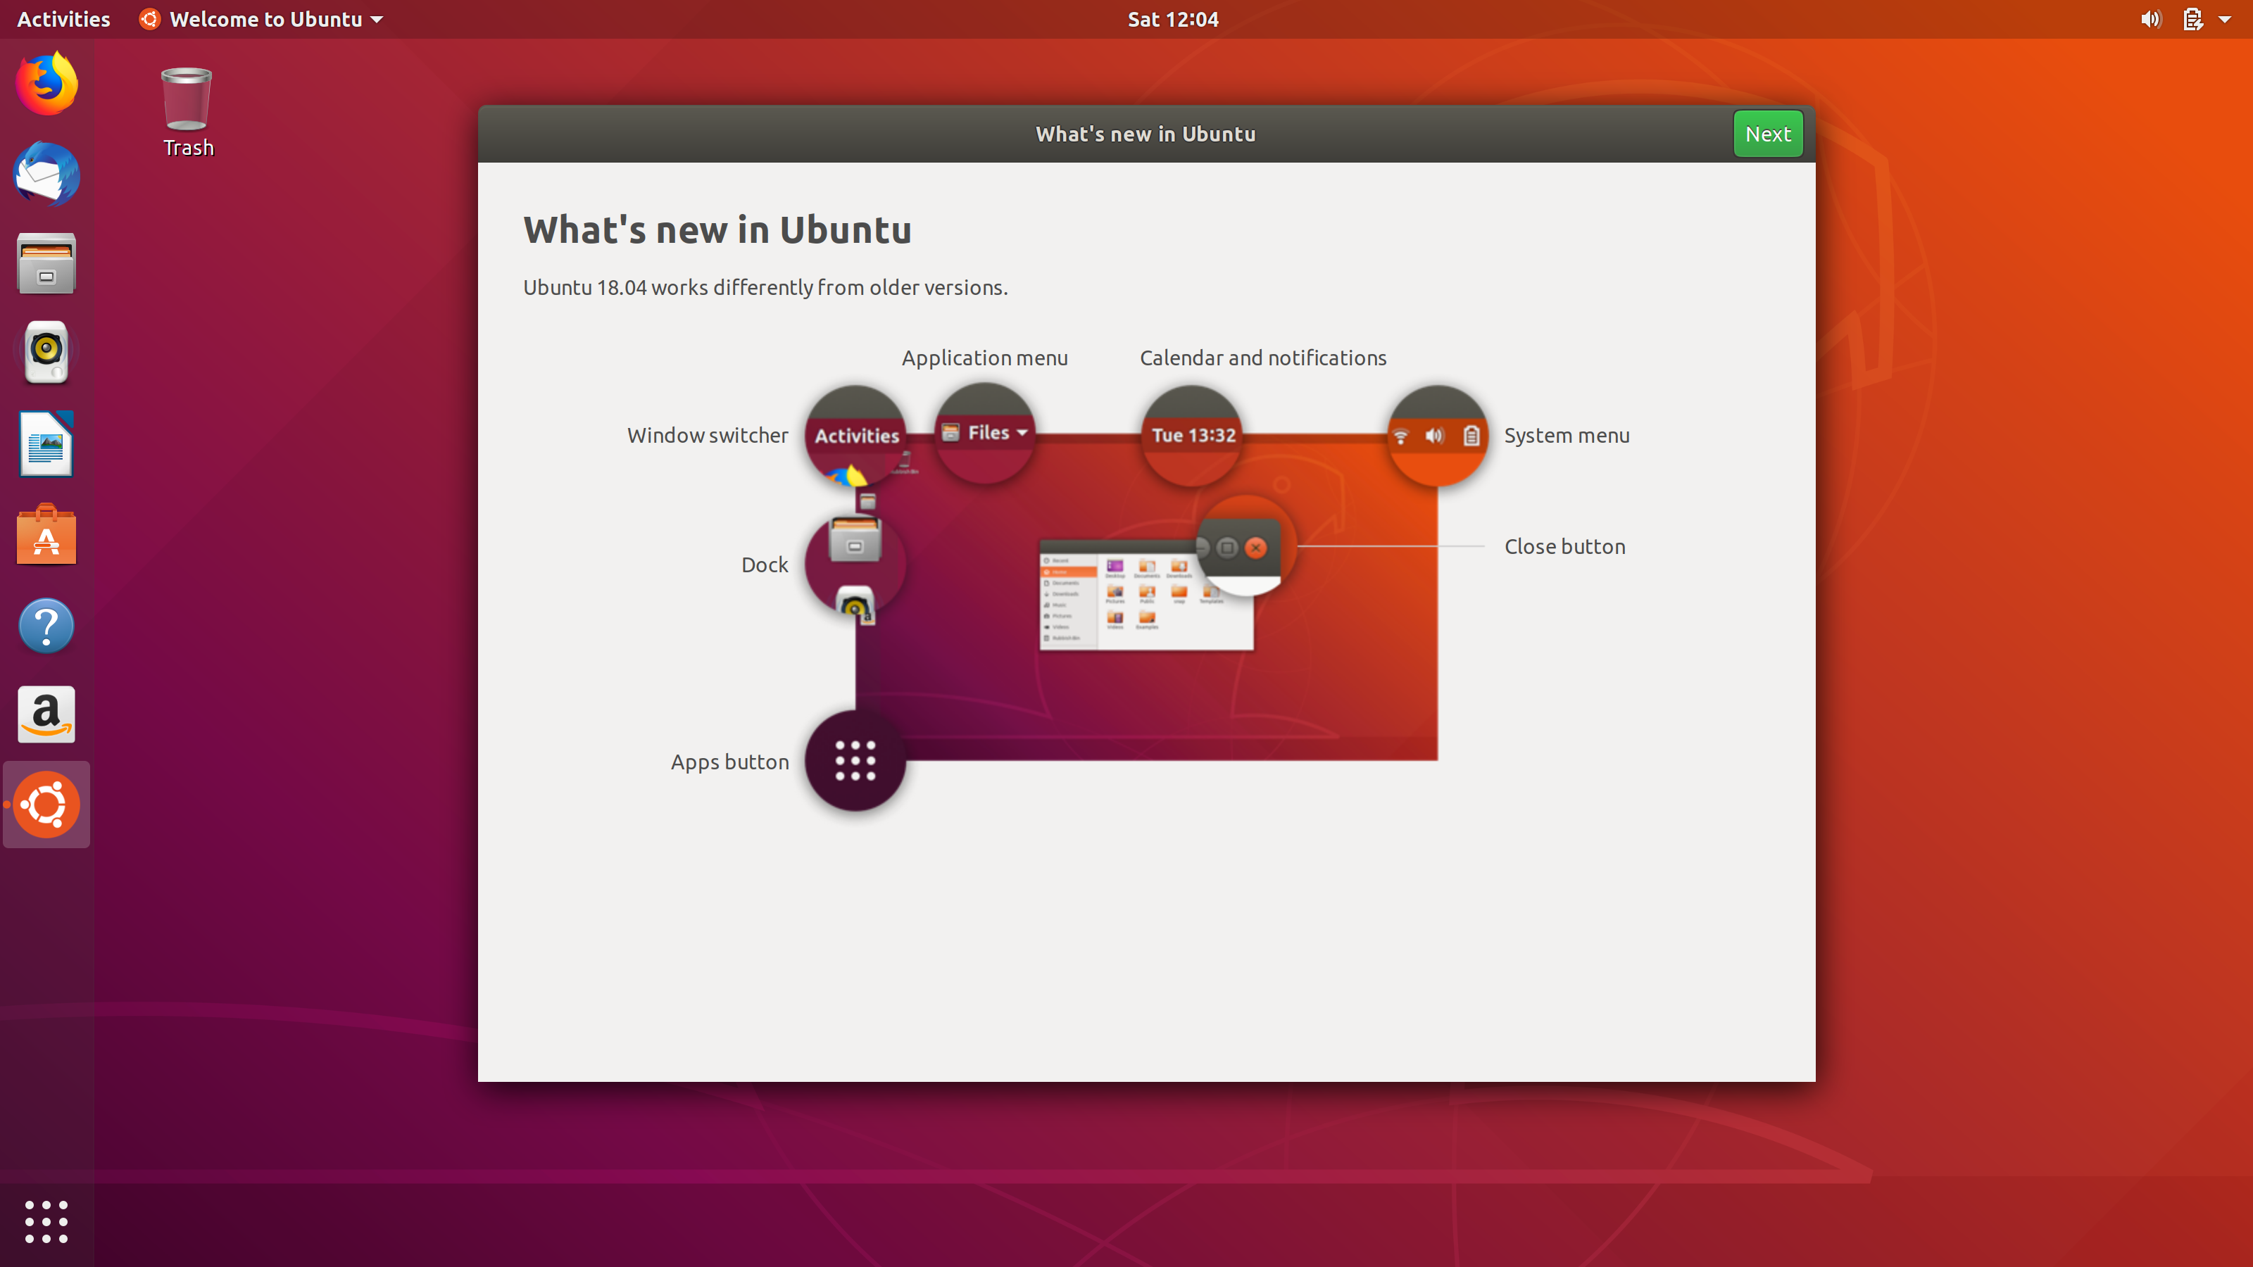Click the 'Application menu' label
Viewport: 2253px width, 1267px height.
(985, 358)
